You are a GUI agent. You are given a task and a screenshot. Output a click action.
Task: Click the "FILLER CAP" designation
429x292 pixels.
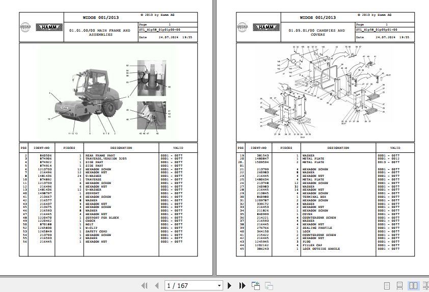coord(312,246)
